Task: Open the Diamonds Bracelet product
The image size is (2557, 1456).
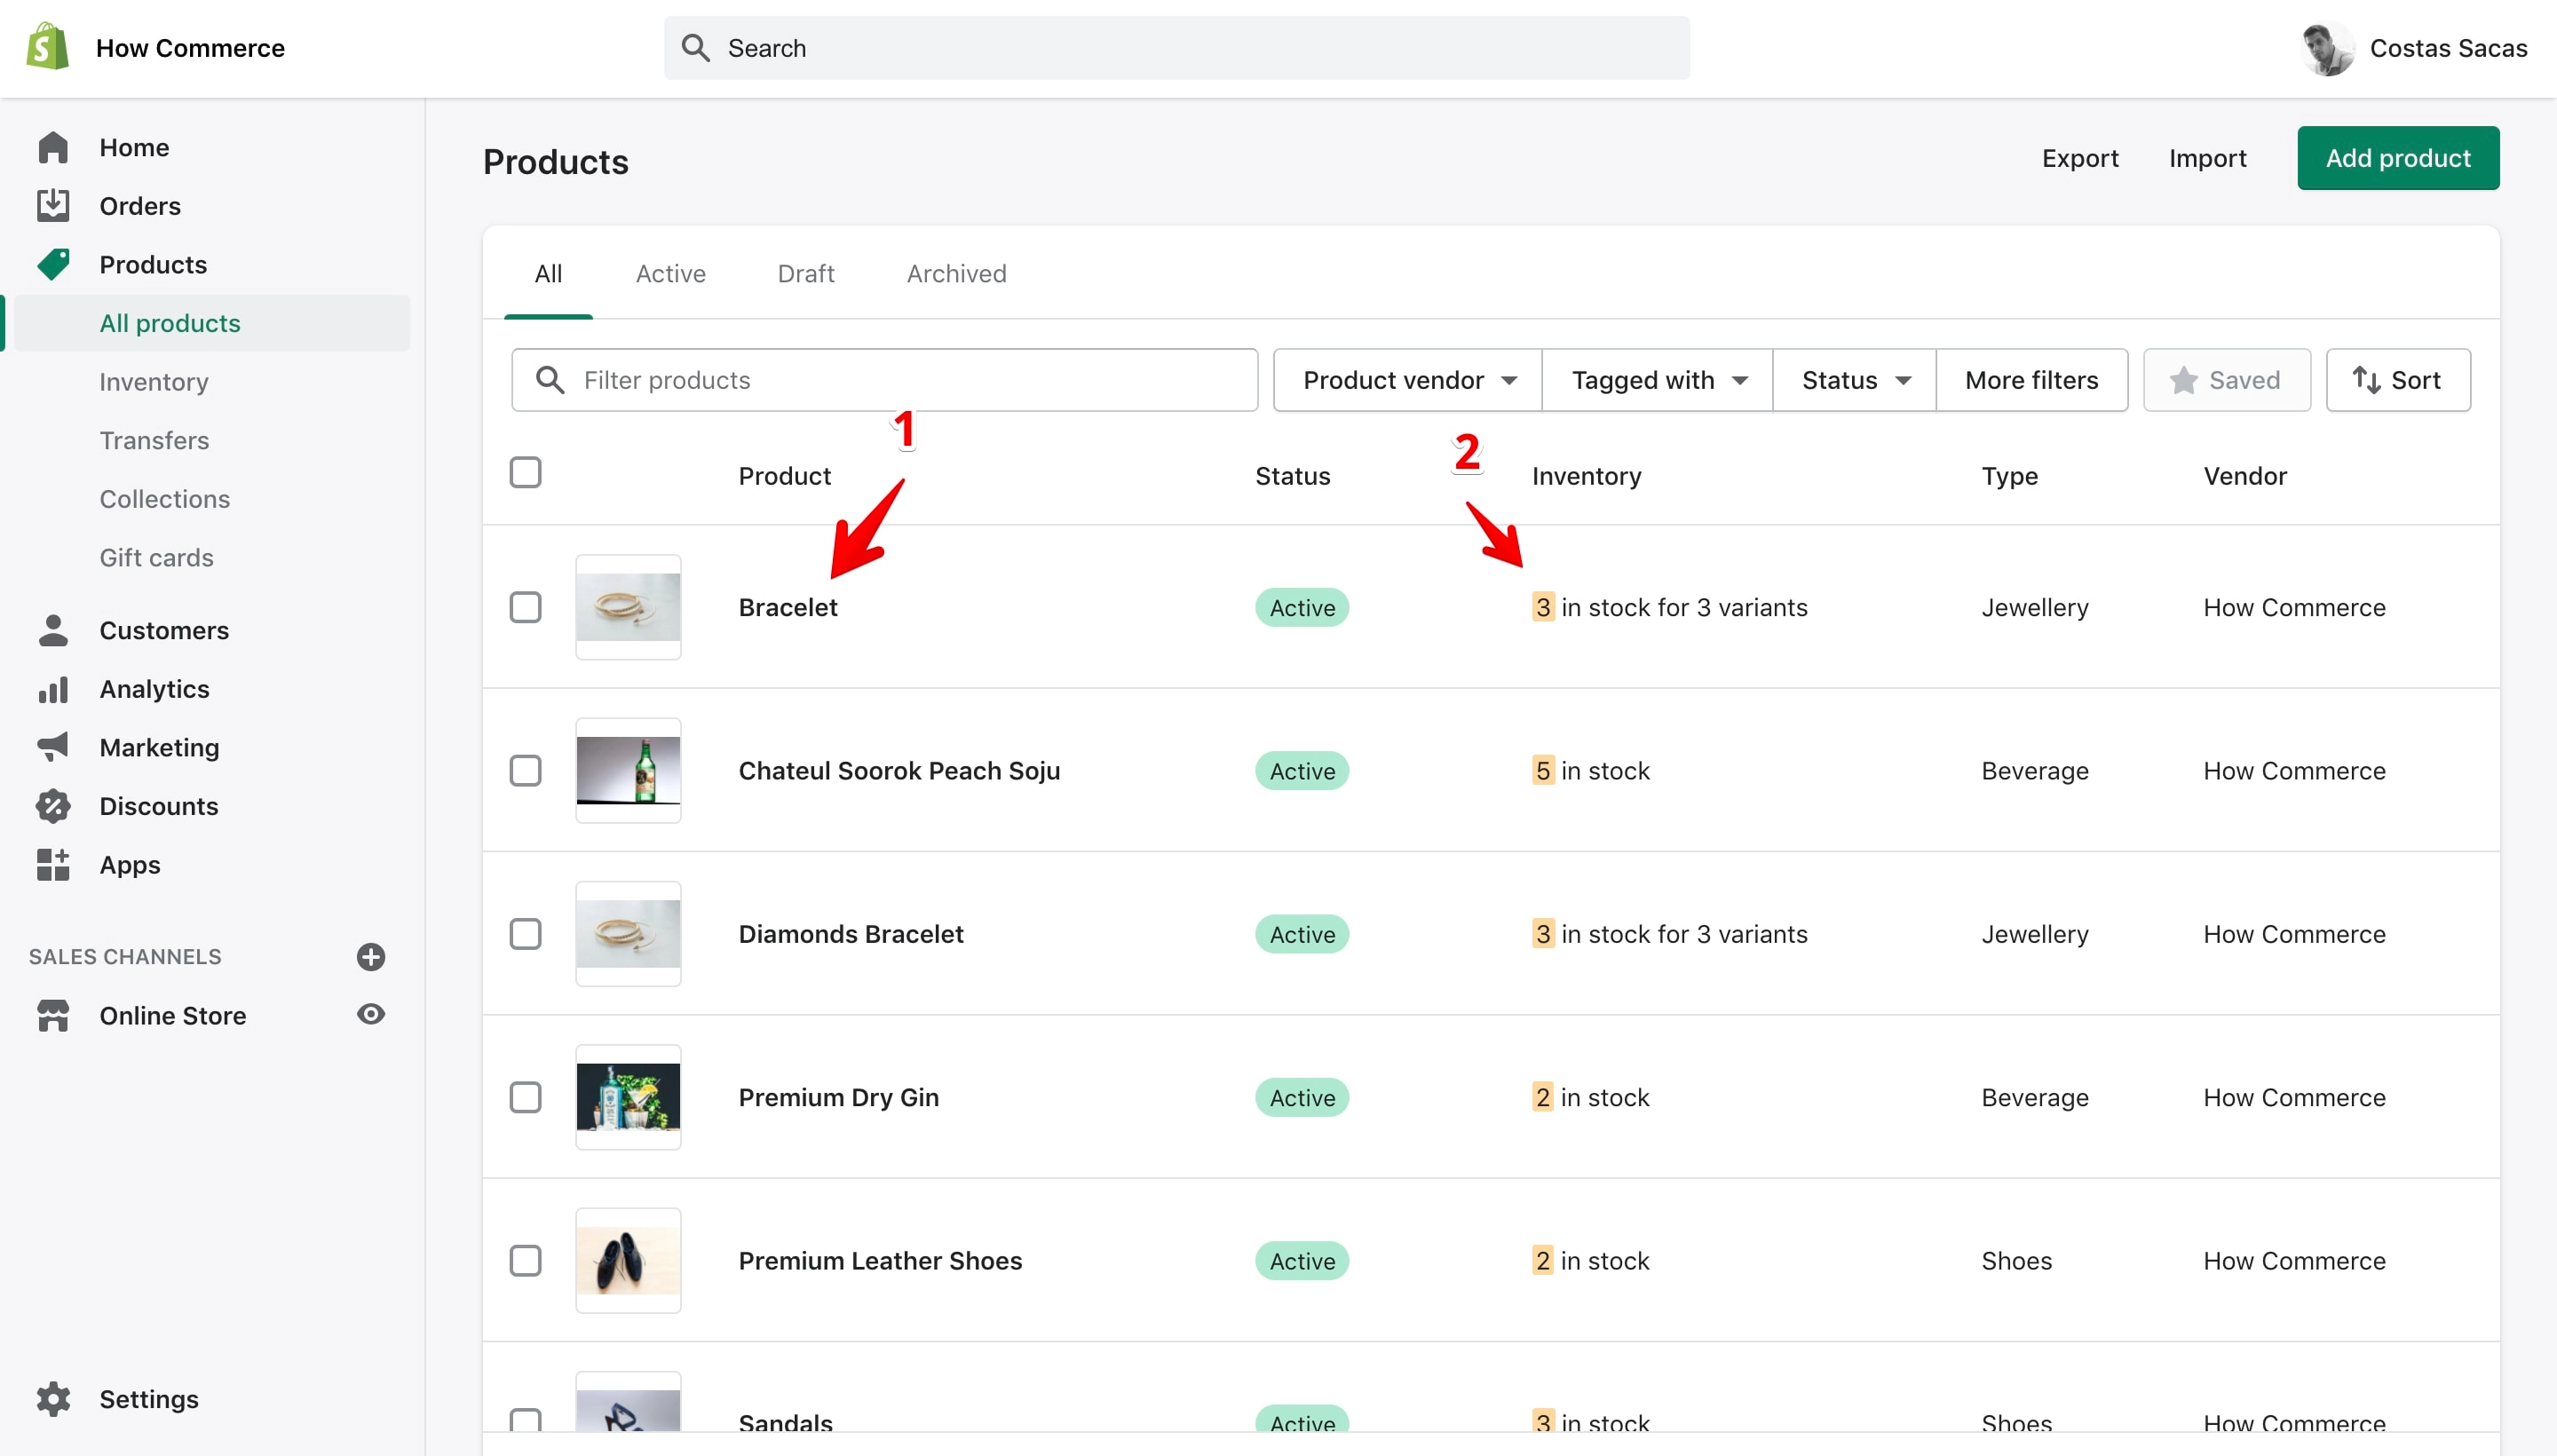Action: click(x=851, y=934)
